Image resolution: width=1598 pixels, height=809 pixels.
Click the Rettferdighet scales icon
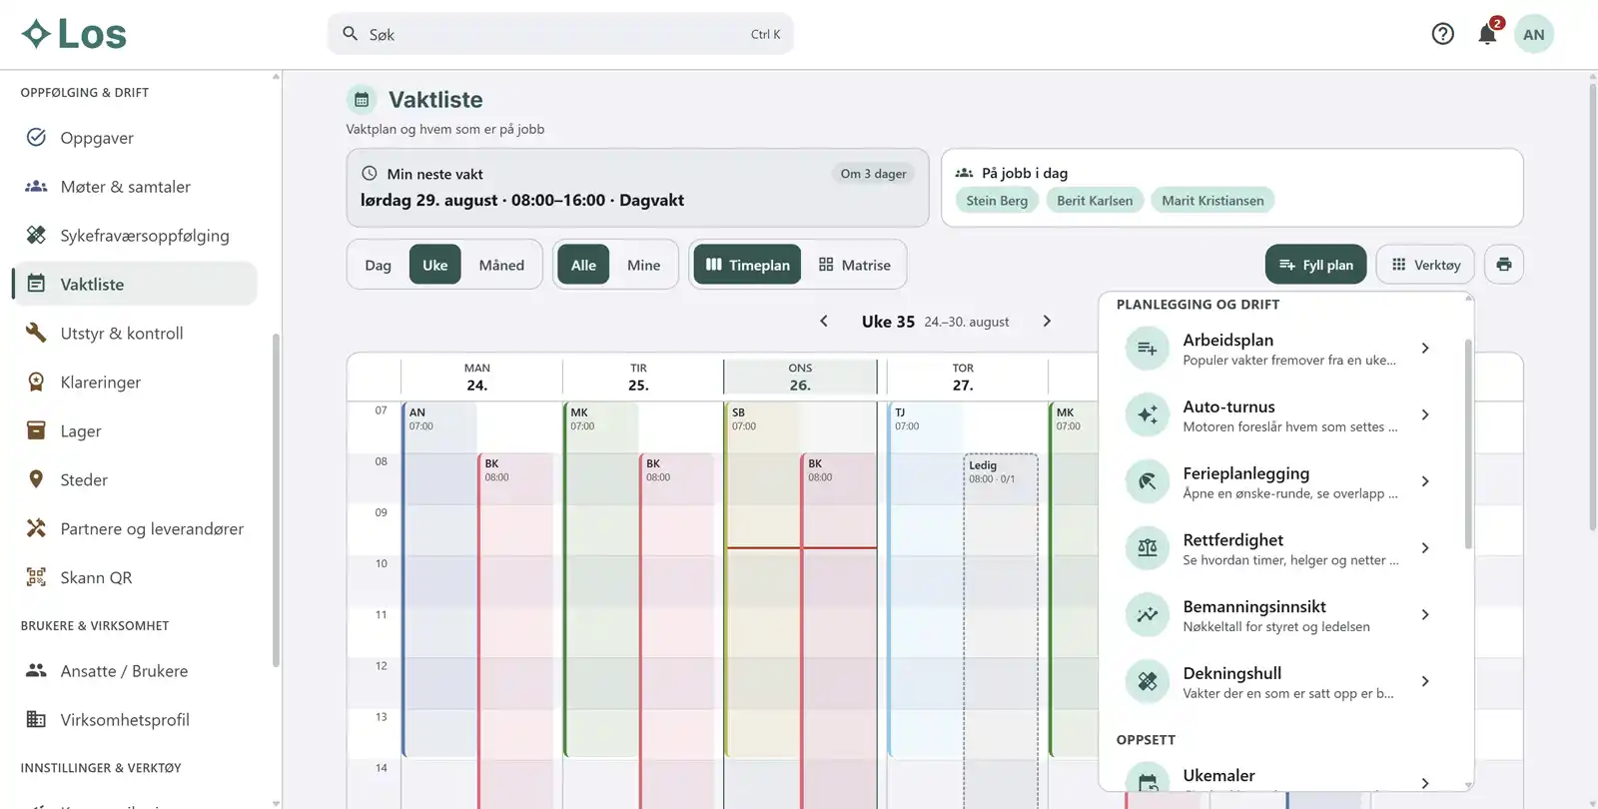tap(1147, 548)
